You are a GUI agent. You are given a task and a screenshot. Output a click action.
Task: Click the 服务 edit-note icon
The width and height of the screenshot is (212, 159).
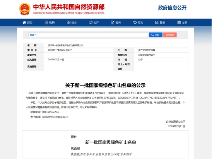pyautogui.click(x=113, y=22)
